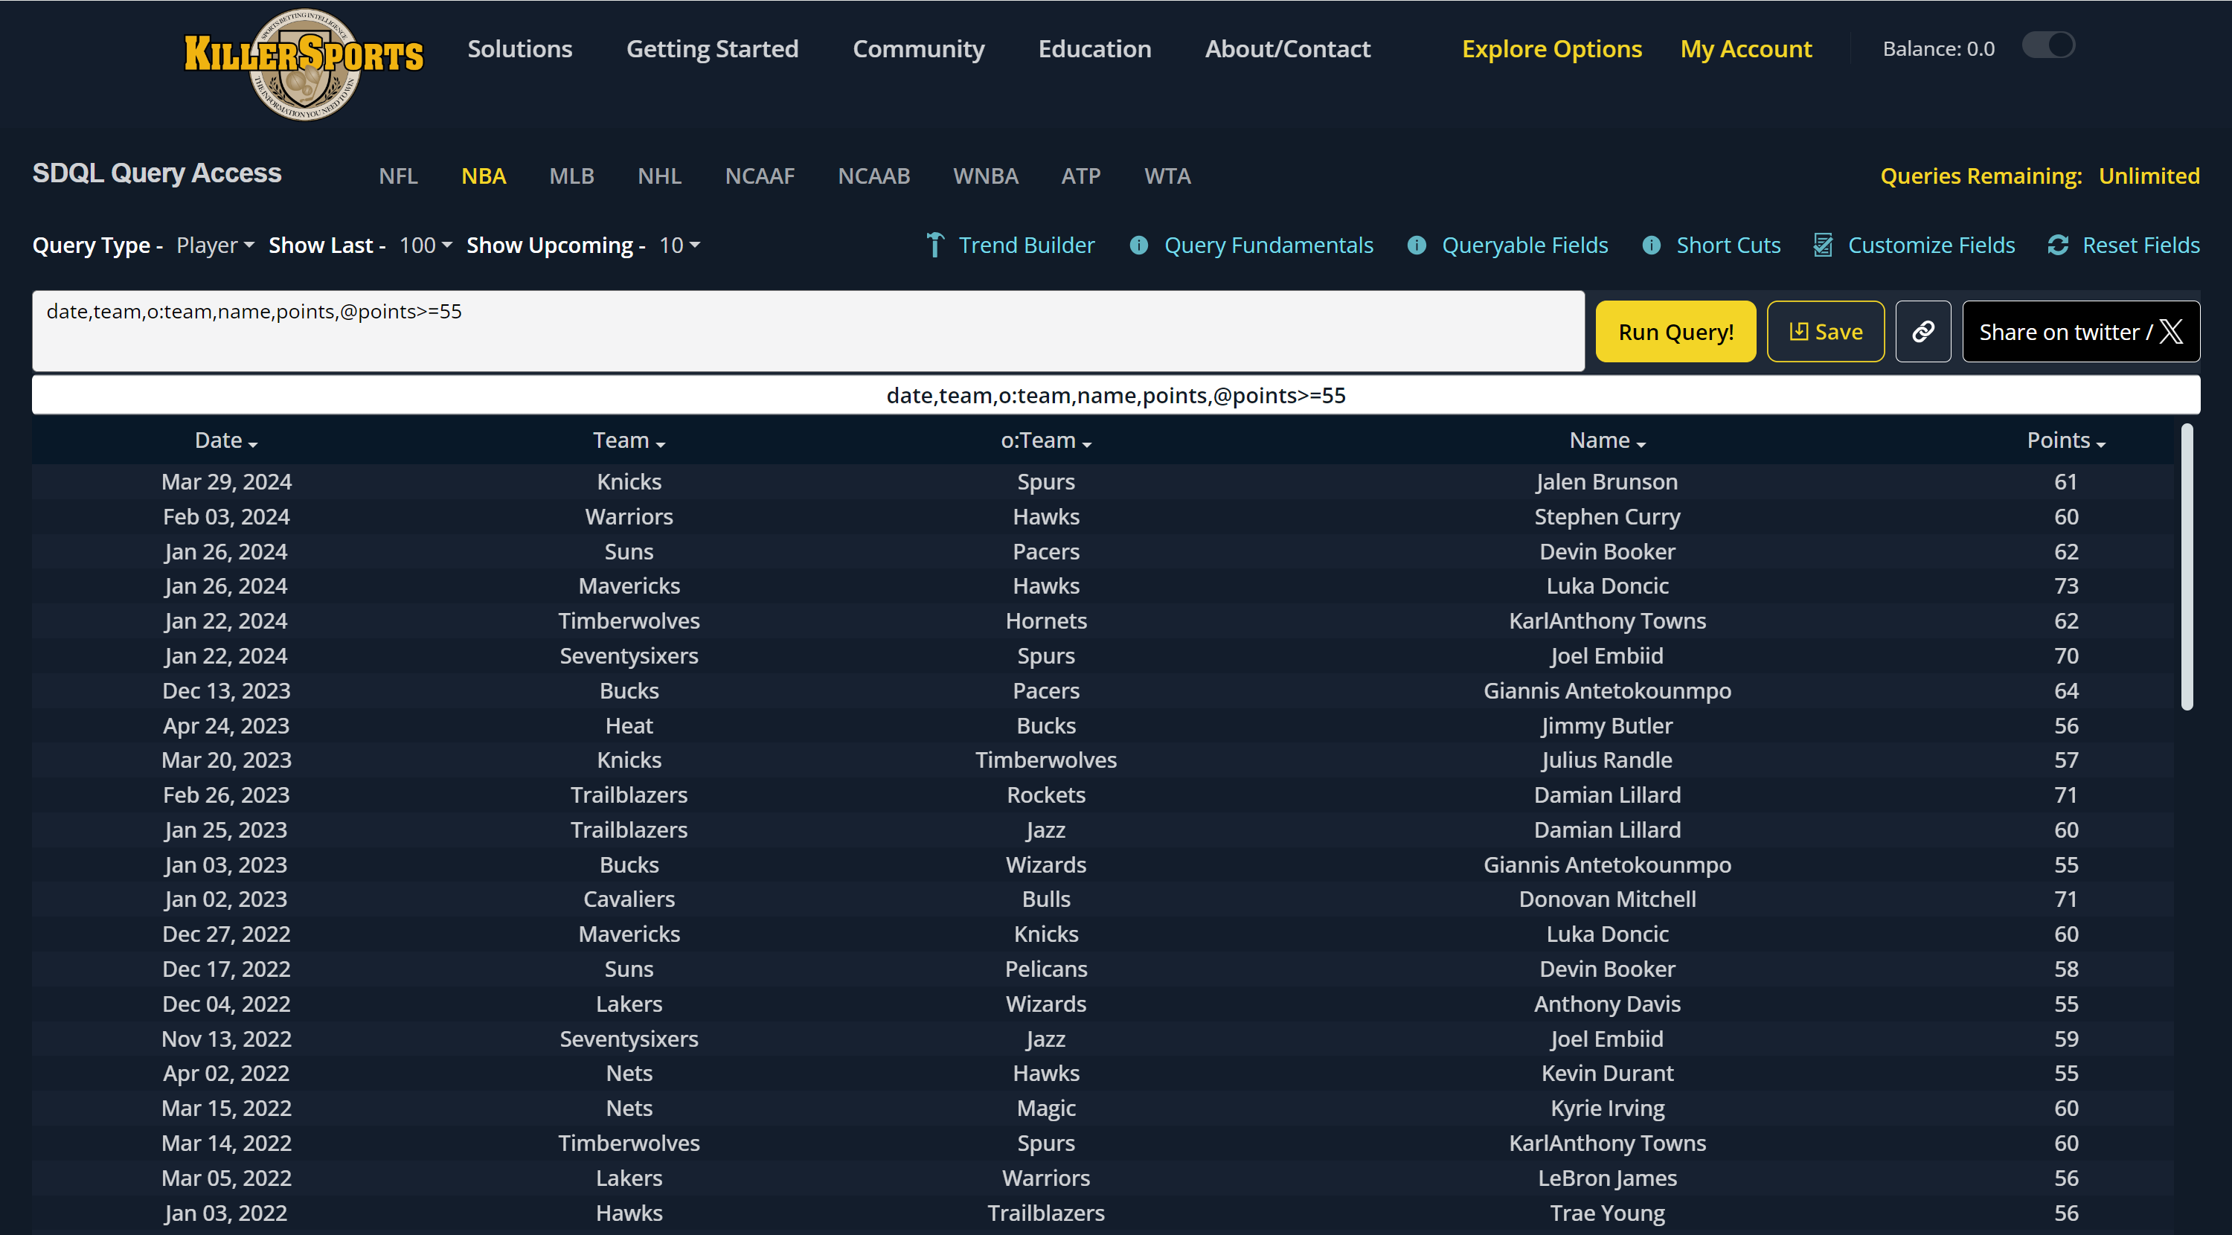
Task: Click the Customize Fields checklist icon
Action: [x=1823, y=246]
